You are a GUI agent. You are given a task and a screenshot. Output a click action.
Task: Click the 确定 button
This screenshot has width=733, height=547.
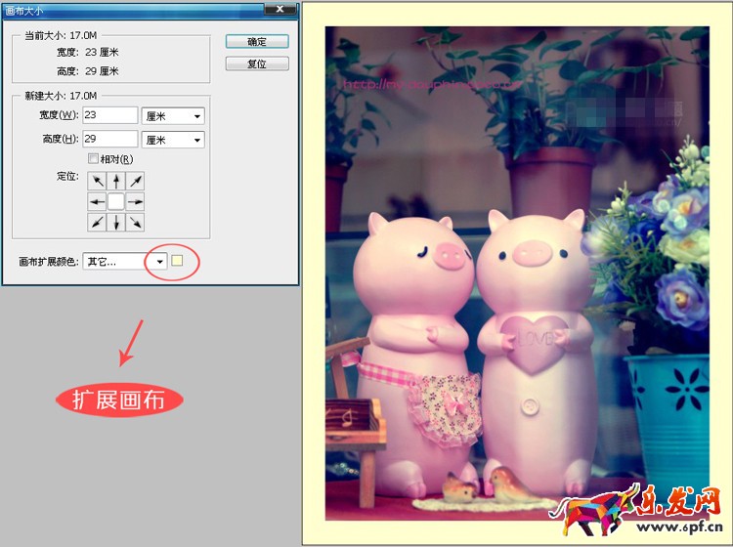pyautogui.click(x=257, y=42)
